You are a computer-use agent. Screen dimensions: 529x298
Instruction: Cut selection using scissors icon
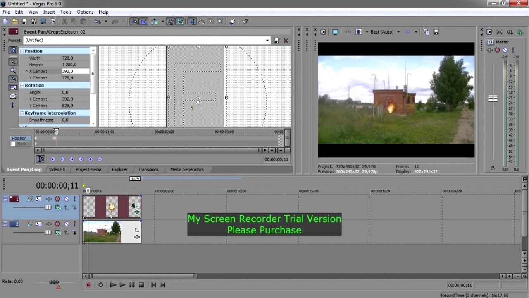coord(64,22)
